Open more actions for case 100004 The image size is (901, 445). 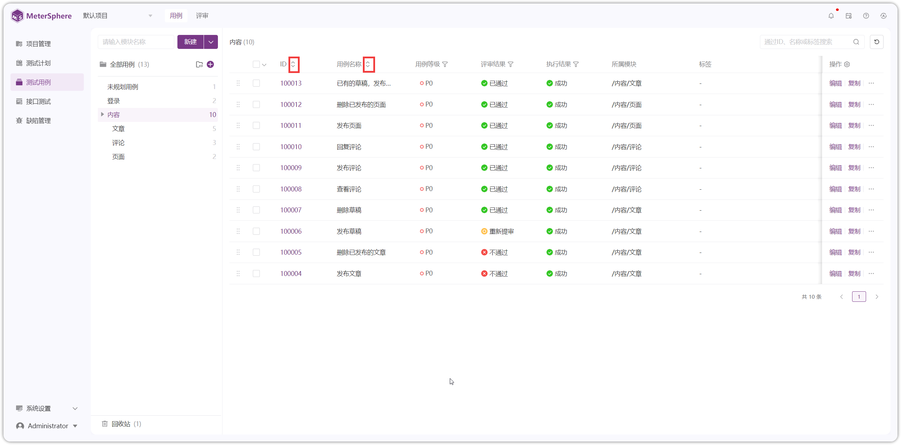click(871, 273)
